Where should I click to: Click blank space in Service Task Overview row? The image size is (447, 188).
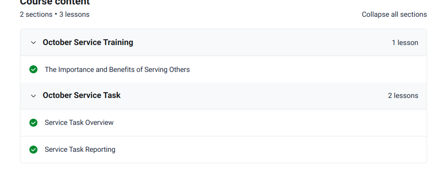[x=266, y=123]
